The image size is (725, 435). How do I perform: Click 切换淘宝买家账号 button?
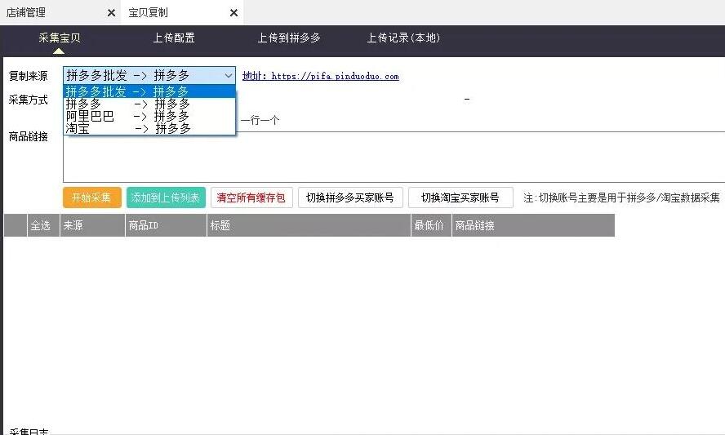(460, 198)
